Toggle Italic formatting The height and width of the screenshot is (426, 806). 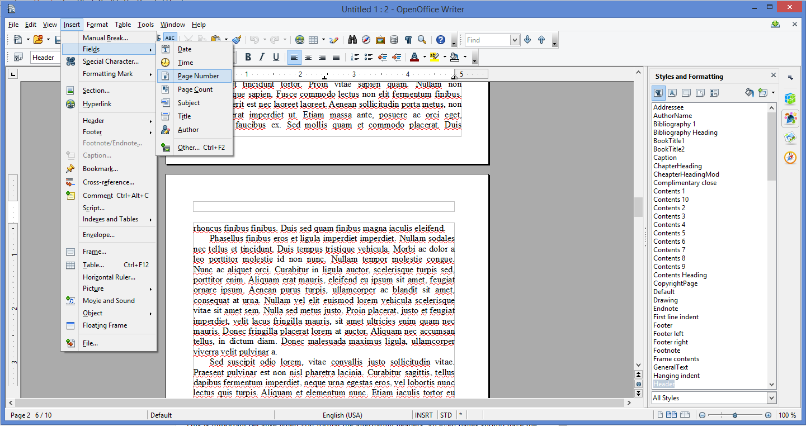coord(262,57)
